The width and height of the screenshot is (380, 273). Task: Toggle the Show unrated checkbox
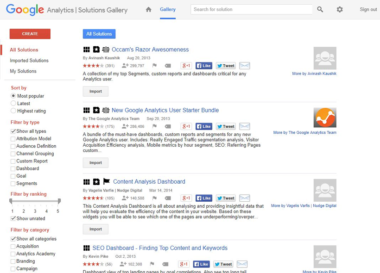[x=13, y=218]
